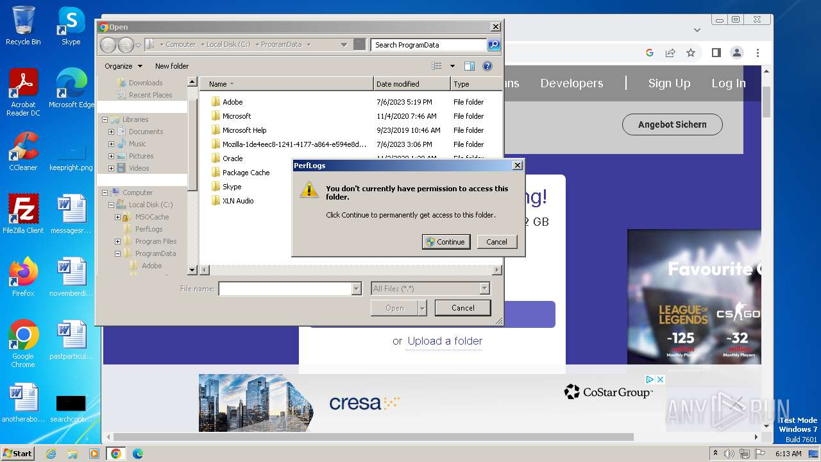821x462 pixels.
Task: Click Google icon in Chrome address bar
Action: tap(650, 53)
